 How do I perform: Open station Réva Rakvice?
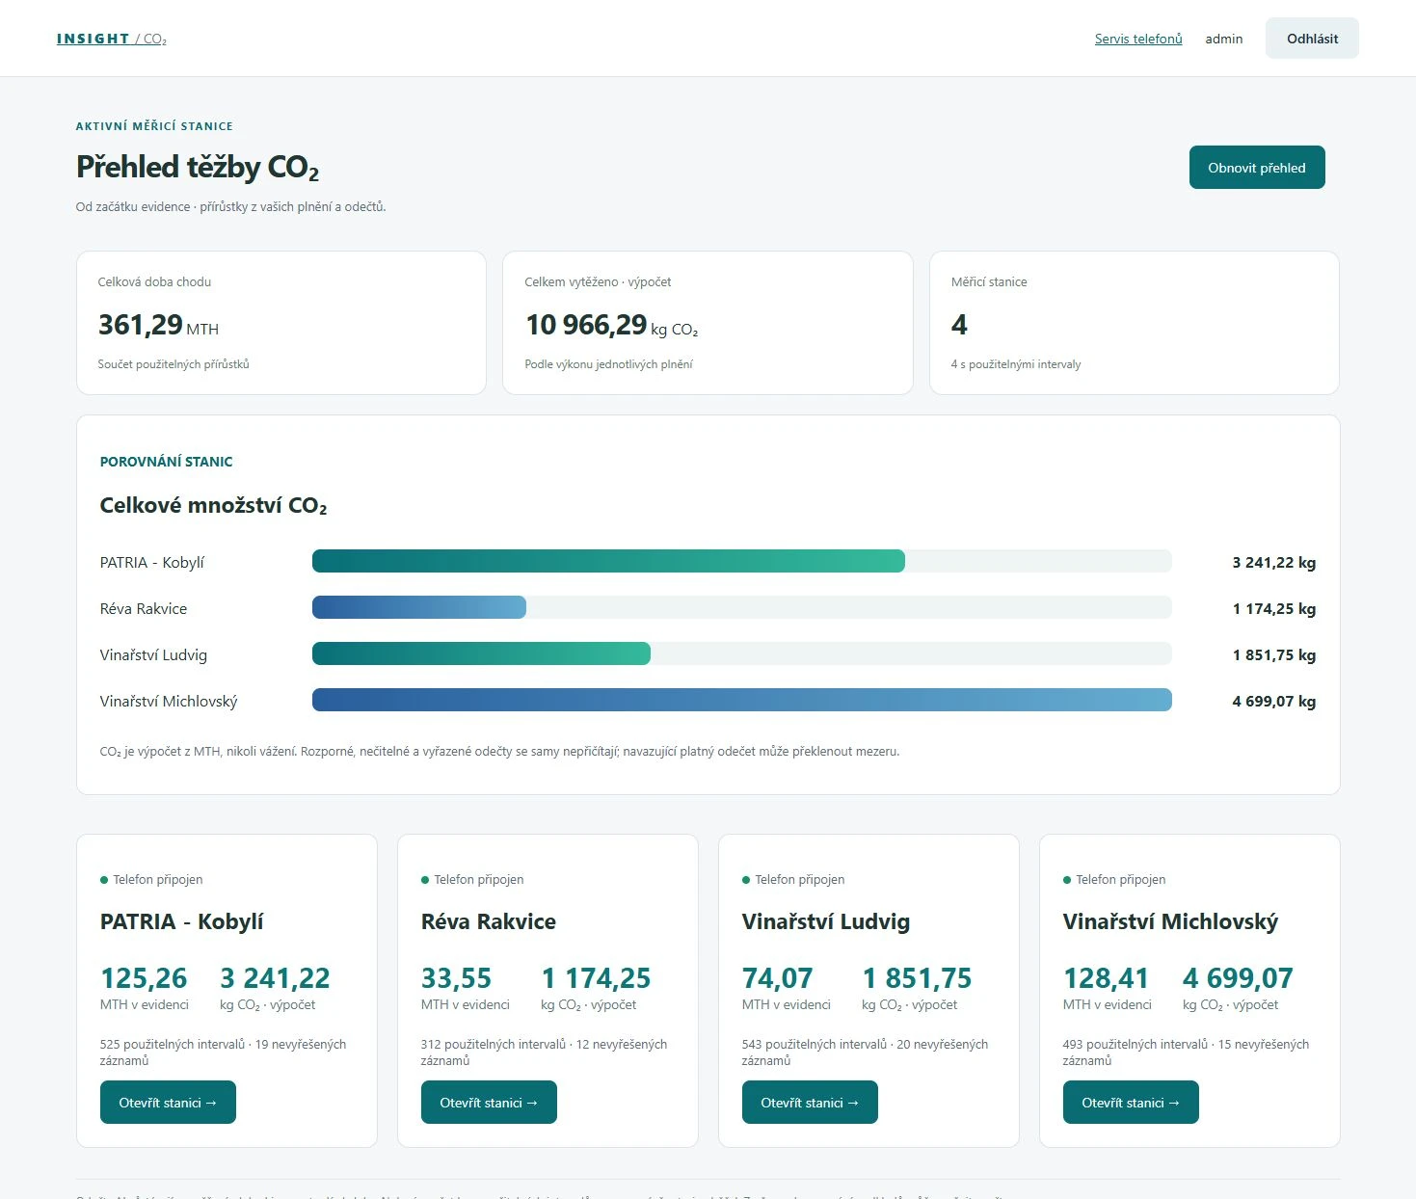point(489,1103)
